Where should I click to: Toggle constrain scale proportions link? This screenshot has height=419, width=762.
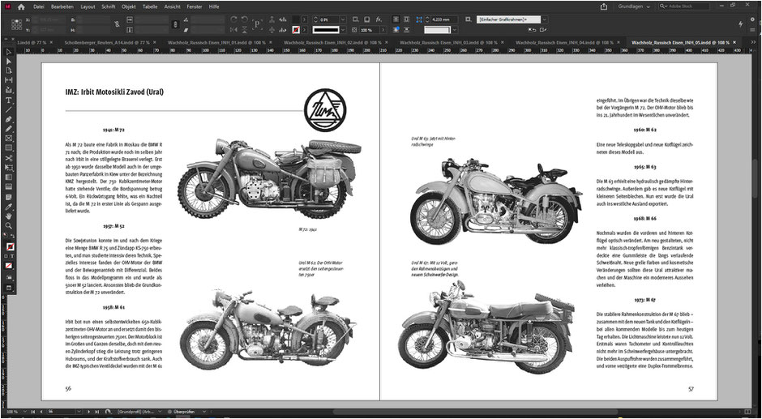tap(175, 24)
